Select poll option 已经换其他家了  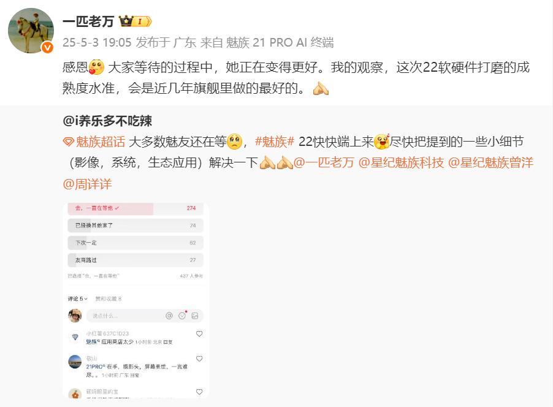click(135, 226)
